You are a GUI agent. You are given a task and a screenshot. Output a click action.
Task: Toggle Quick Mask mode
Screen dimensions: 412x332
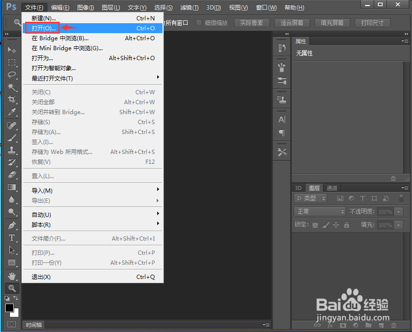coord(11,324)
